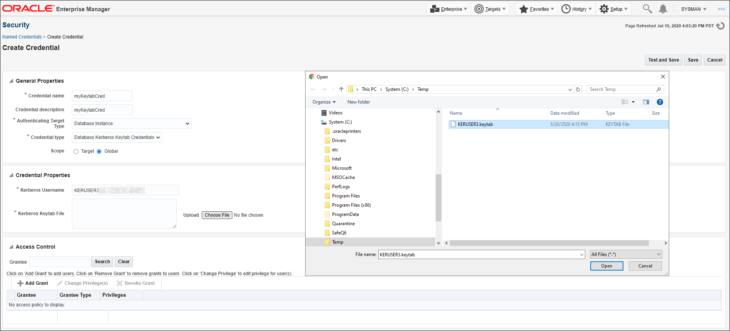
Task: Click the notifications bell icon
Action: 663,9
